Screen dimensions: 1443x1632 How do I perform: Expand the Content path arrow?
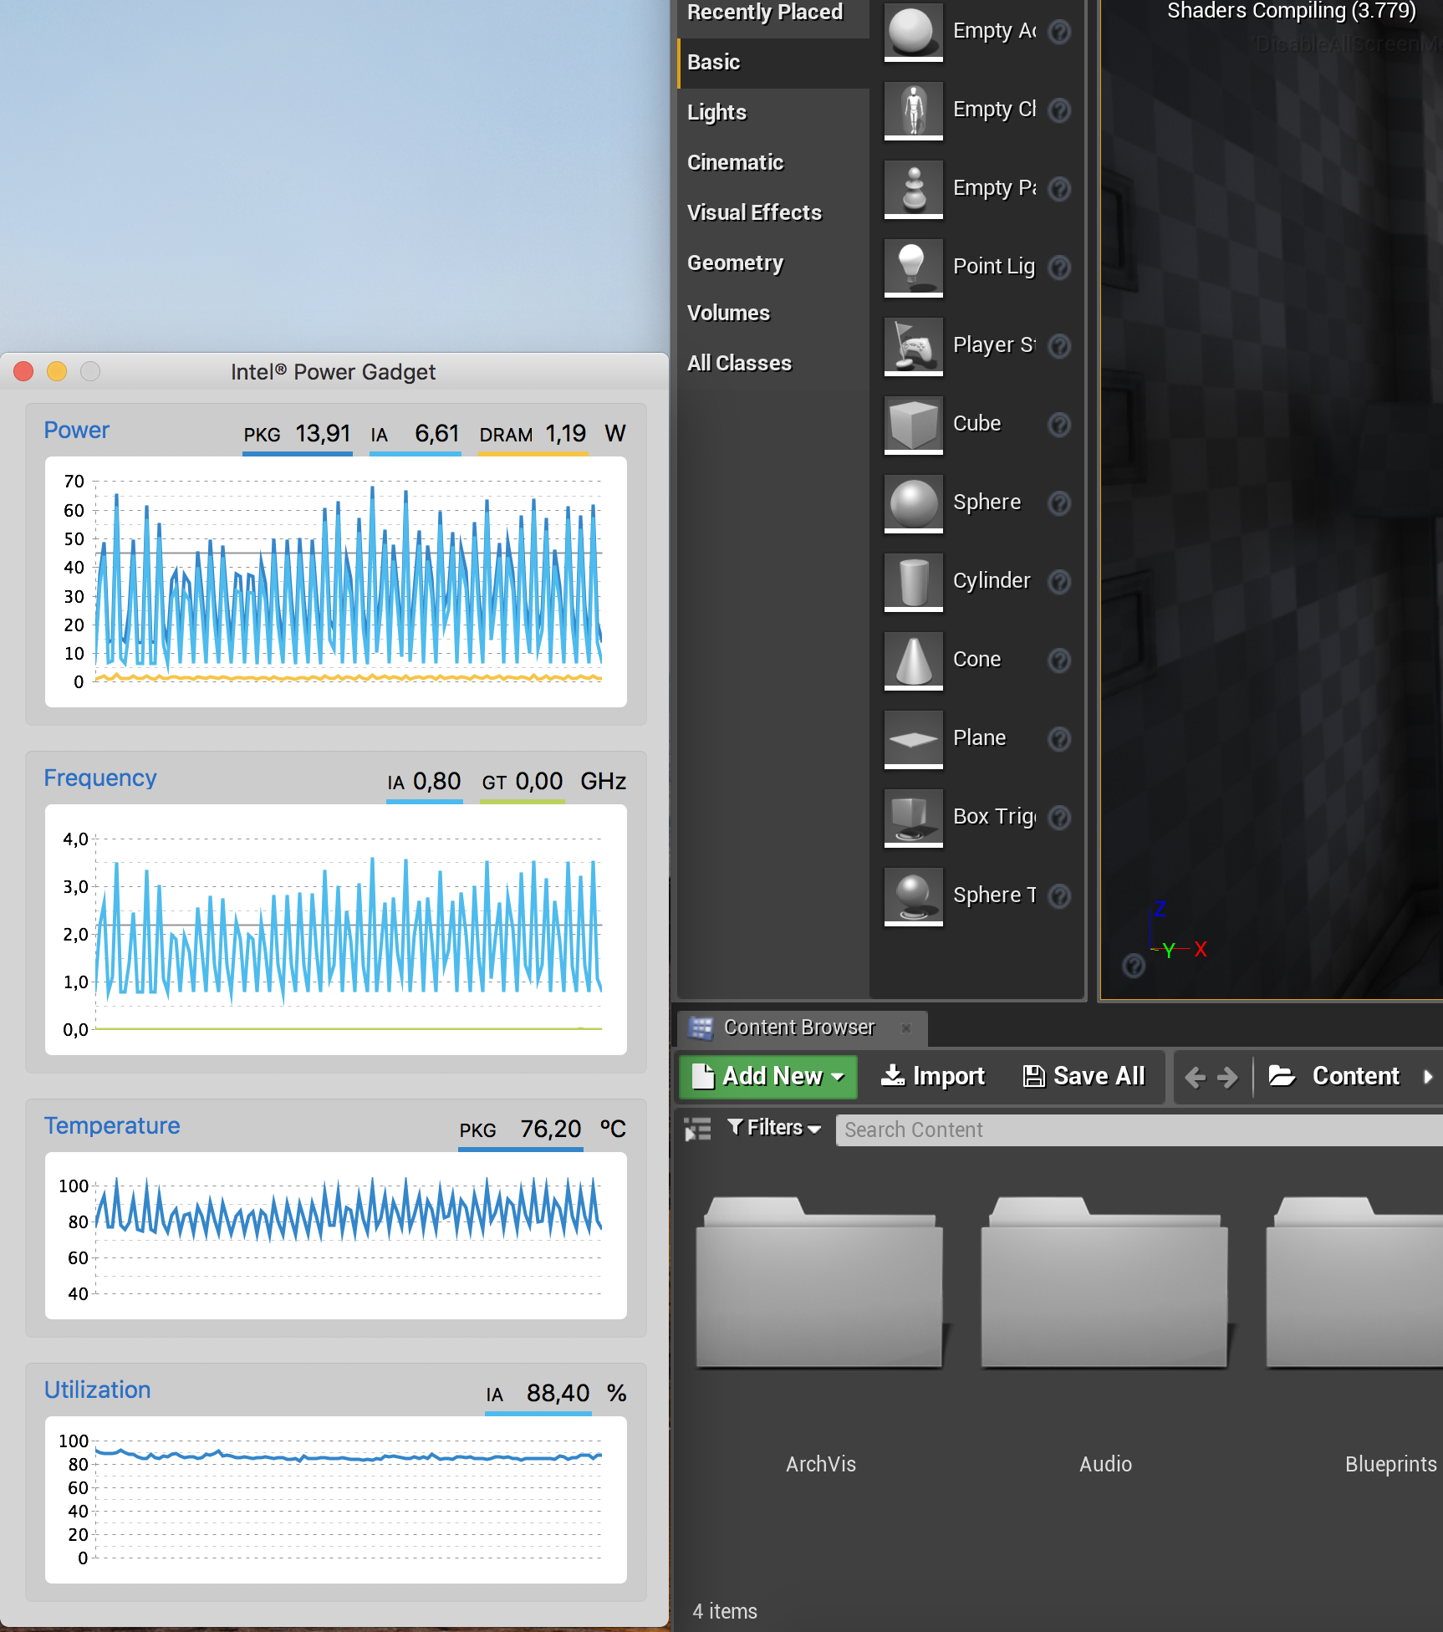[1428, 1076]
